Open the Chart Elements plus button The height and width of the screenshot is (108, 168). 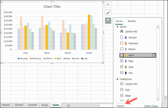(x=108, y=5)
